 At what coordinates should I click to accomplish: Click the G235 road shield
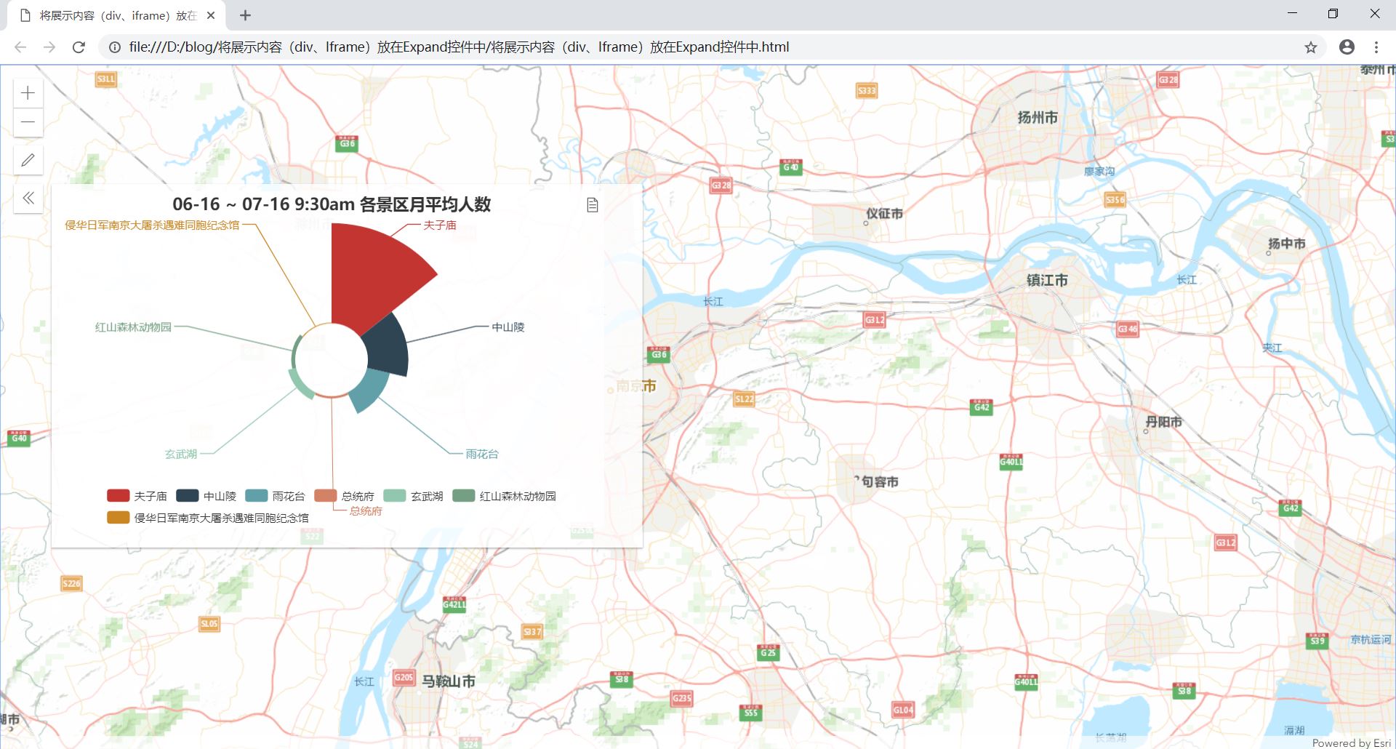point(682,698)
